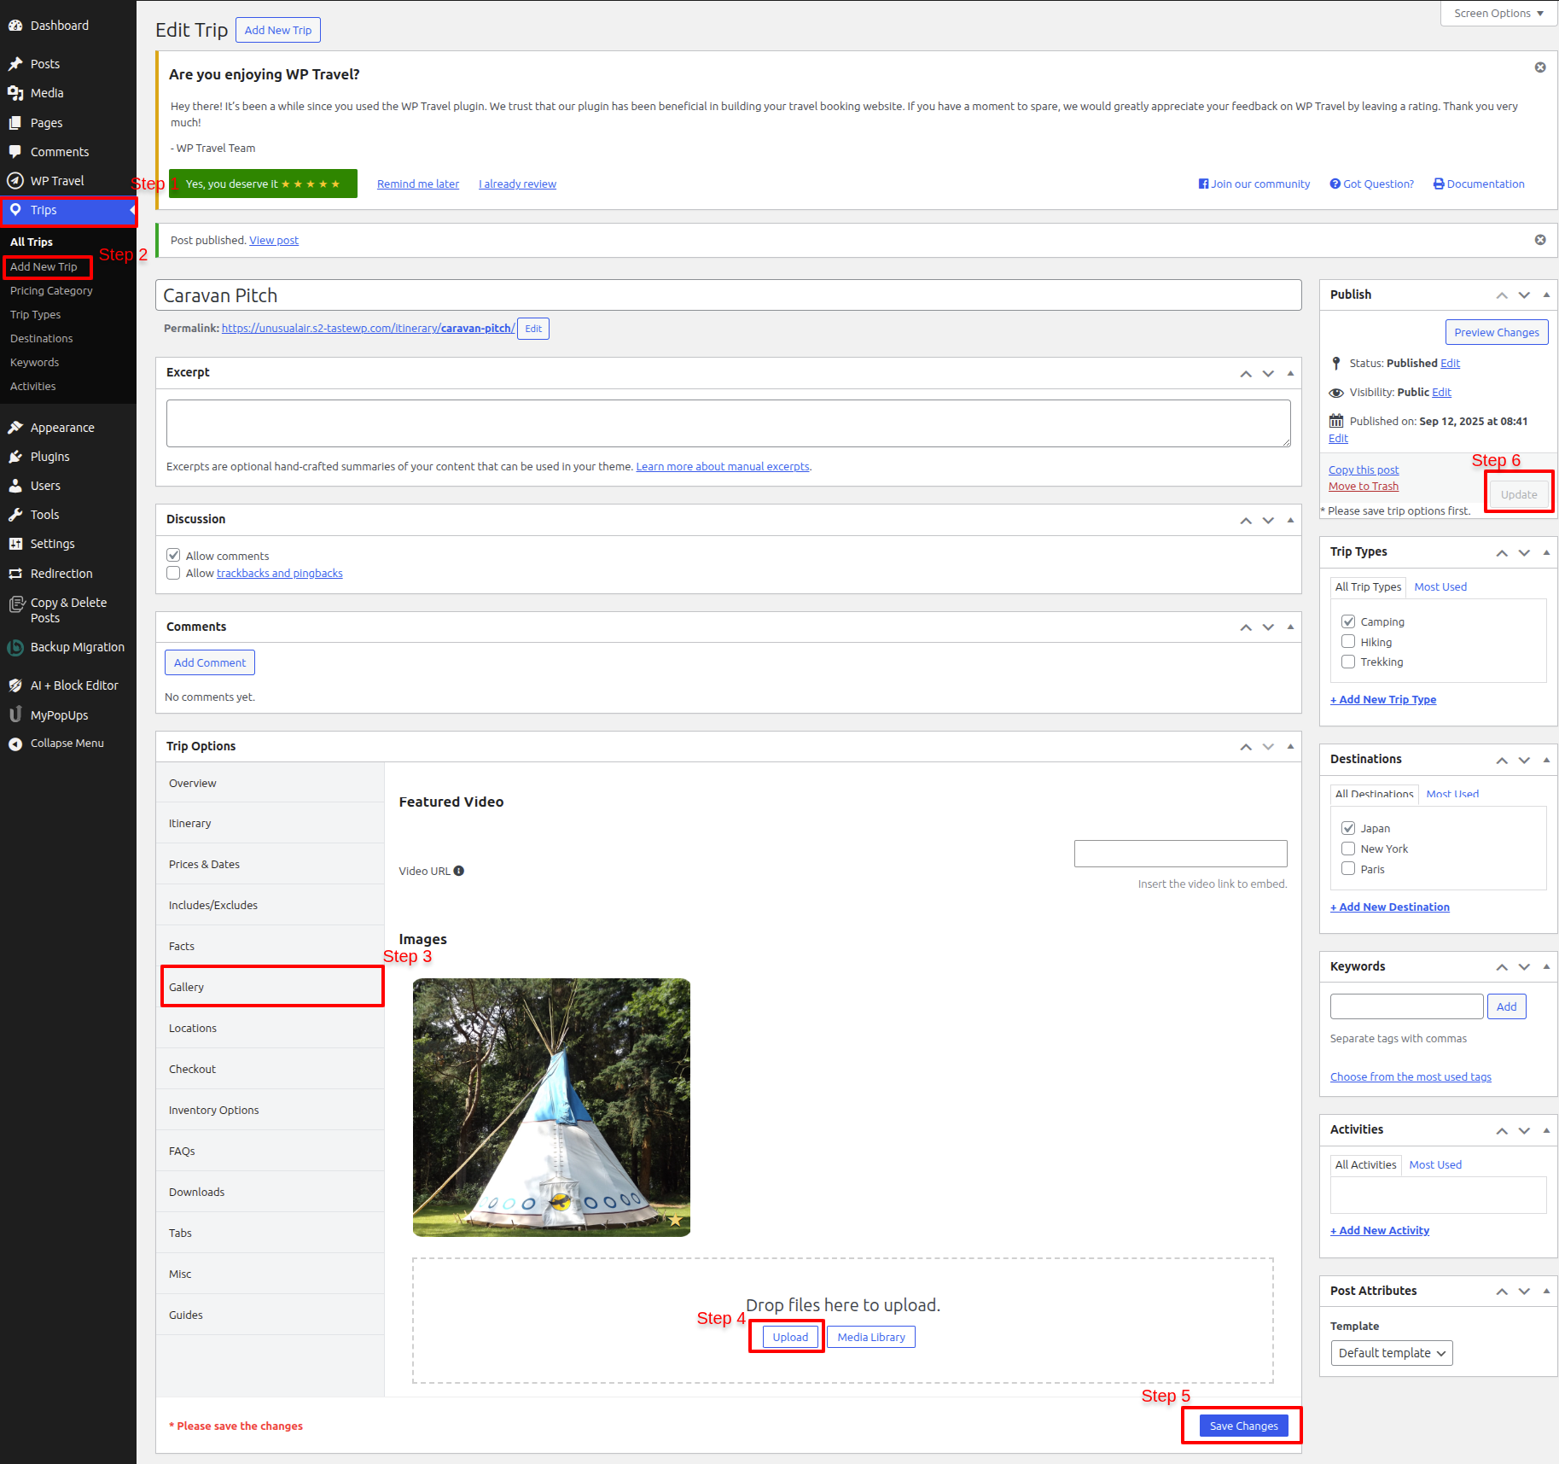Viewport: 1559px width, 1464px height.
Task: Click the Move to Trash link
Action: [x=1364, y=486]
